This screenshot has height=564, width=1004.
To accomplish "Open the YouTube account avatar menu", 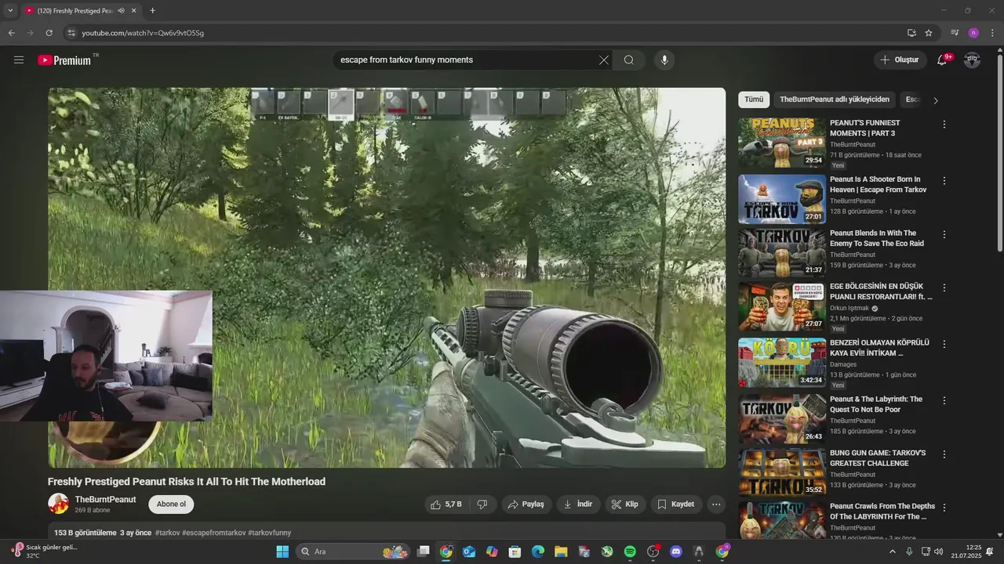I will [972, 60].
